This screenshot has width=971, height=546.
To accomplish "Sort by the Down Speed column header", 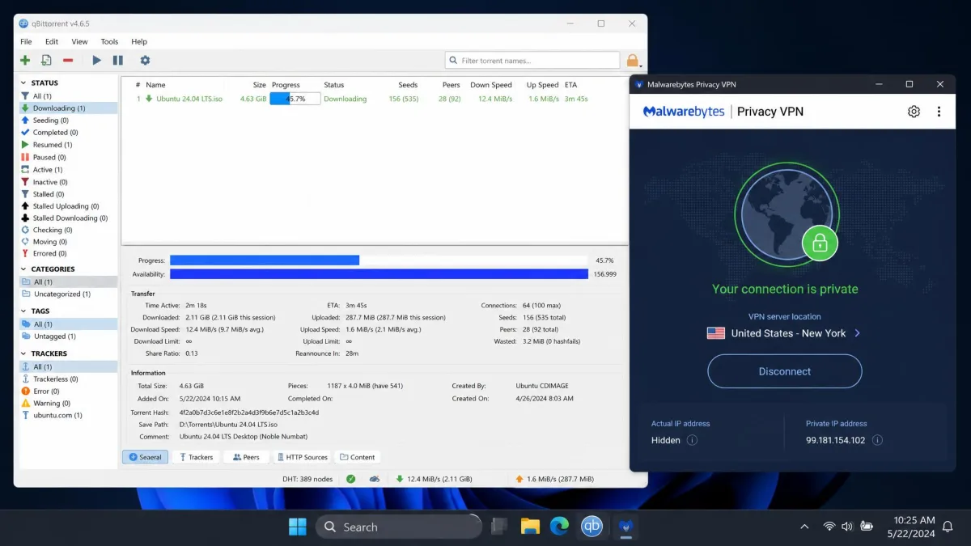I will 491,85.
